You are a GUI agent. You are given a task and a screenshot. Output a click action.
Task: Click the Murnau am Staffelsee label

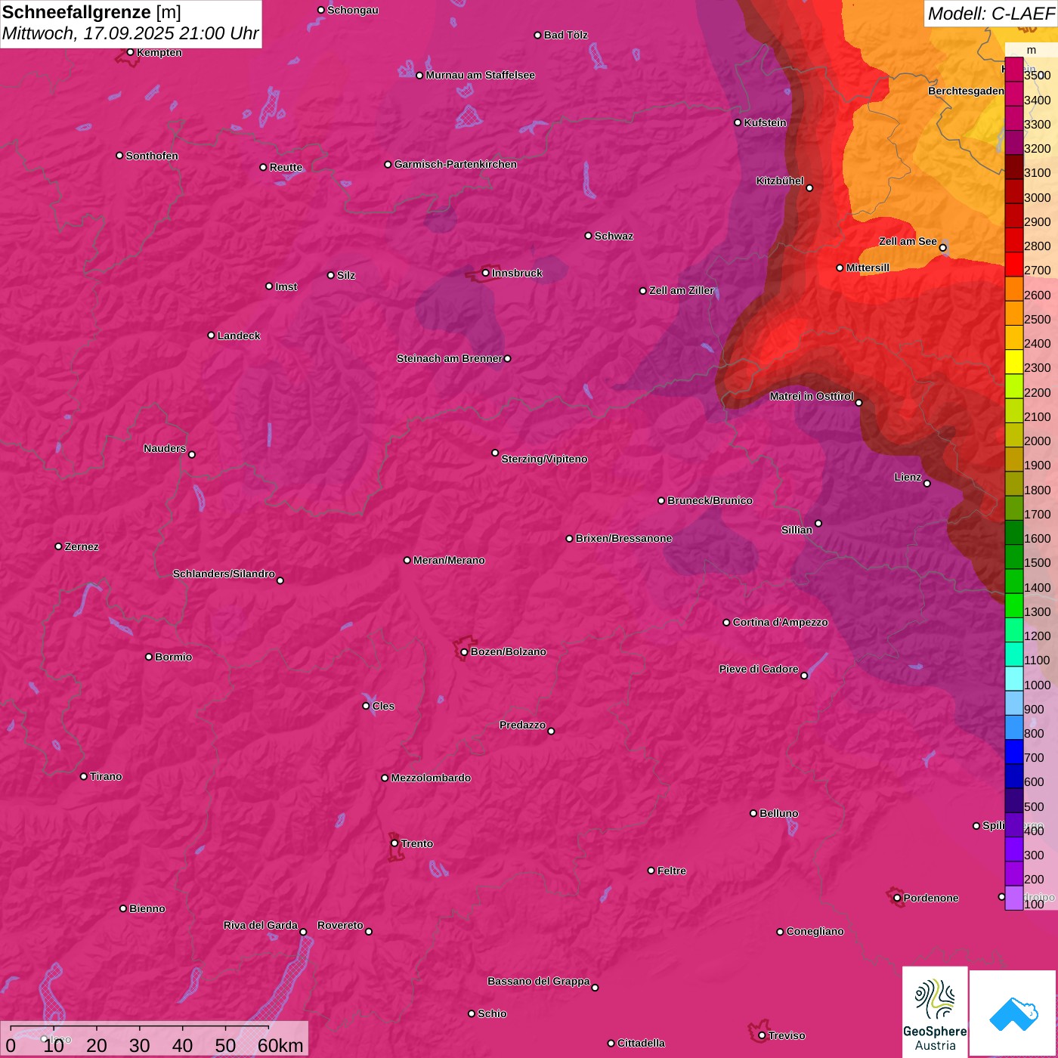click(x=480, y=76)
